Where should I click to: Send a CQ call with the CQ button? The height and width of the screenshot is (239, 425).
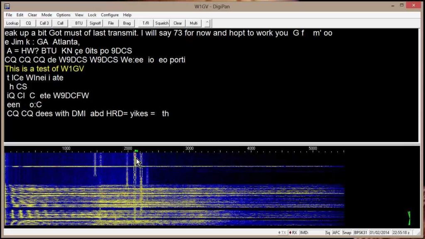(28, 23)
